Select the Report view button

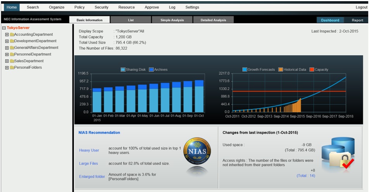click(x=357, y=20)
